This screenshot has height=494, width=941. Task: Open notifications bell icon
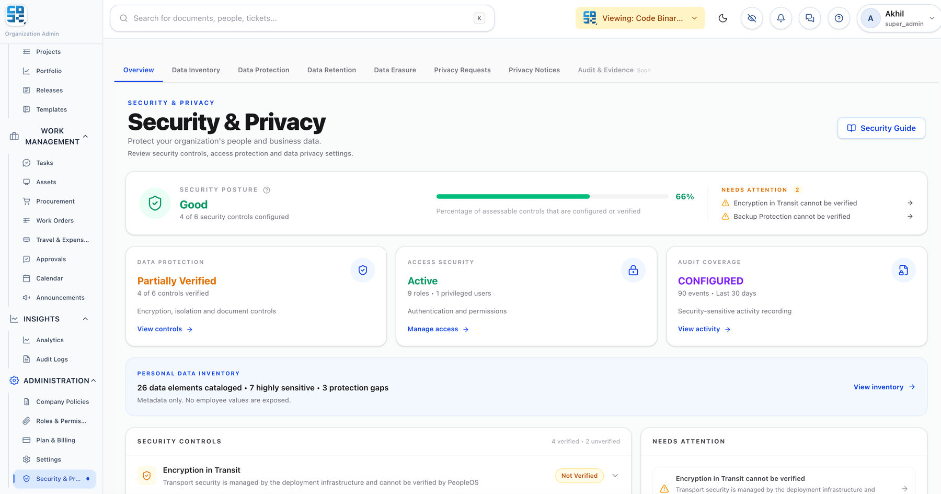click(x=781, y=18)
